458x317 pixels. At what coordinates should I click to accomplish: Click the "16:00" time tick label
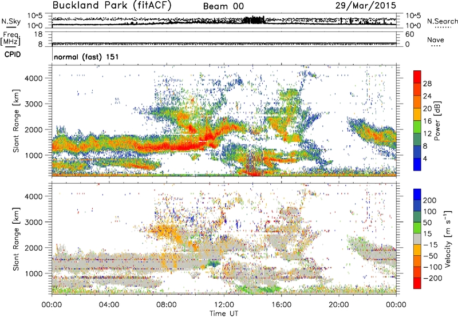(x=281, y=305)
